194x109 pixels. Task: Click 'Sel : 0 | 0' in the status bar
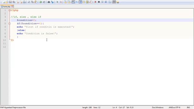[x=130, y=107]
